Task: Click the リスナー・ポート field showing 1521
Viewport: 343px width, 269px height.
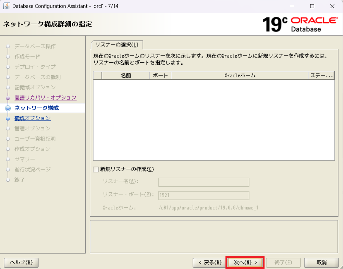Action: click(x=204, y=195)
